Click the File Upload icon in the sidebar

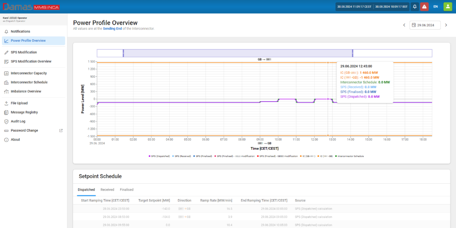[x=6, y=103]
